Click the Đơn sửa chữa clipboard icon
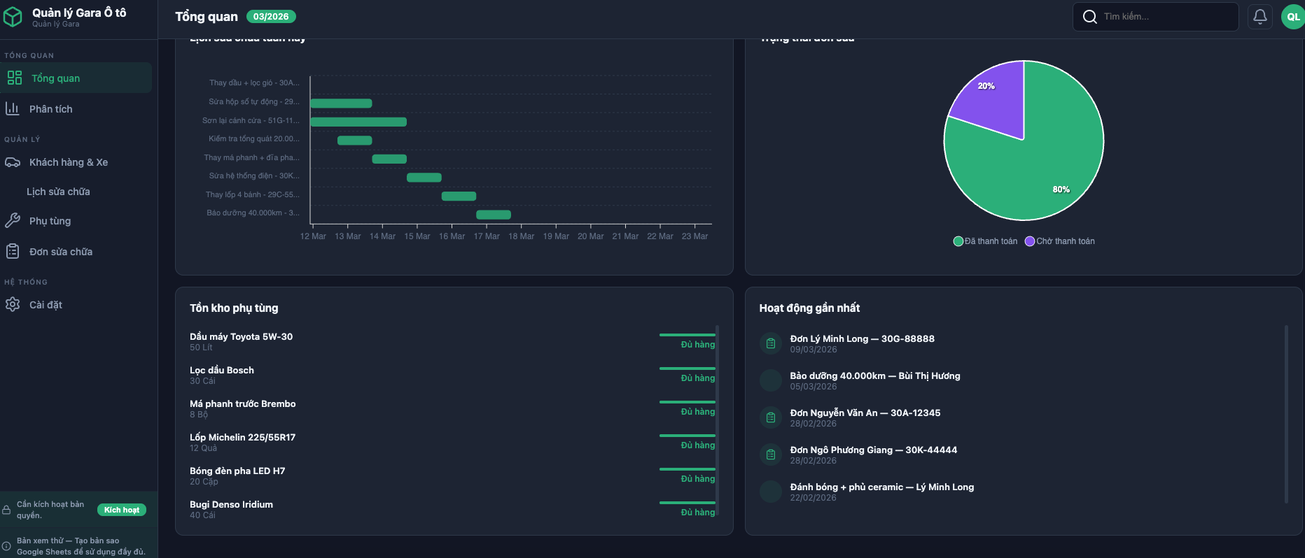The image size is (1305, 558). tap(13, 251)
